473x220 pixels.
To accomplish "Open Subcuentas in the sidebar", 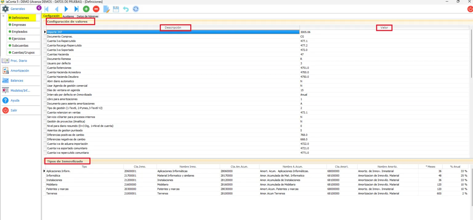I will coord(24,46).
